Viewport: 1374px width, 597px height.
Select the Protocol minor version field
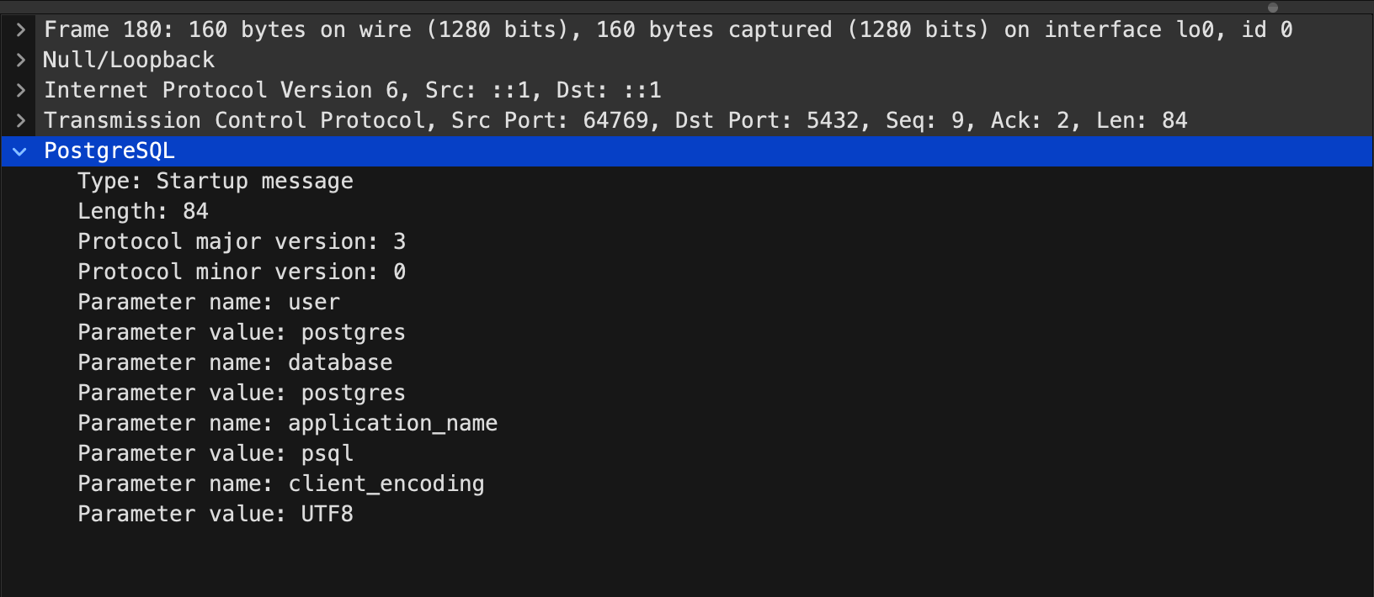click(242, 272)
